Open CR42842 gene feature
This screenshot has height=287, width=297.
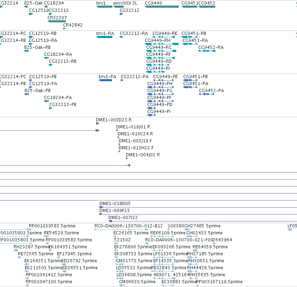coord(65,29)
